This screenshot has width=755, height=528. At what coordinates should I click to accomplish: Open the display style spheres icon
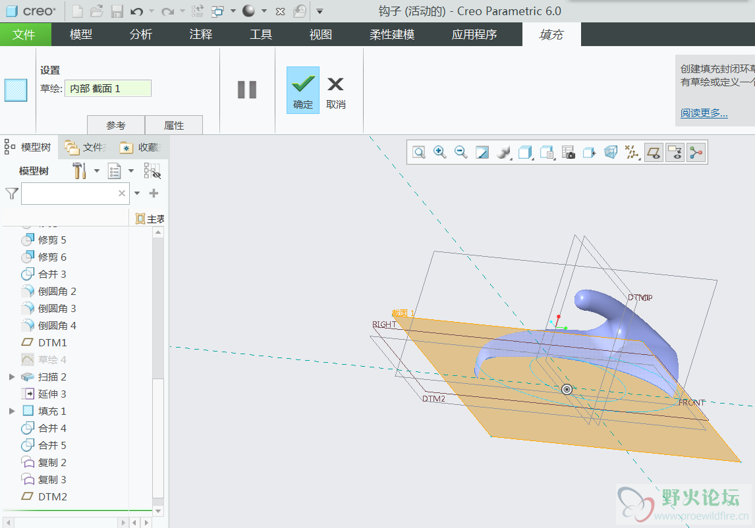pyautogui.click(x=503, y=153)
